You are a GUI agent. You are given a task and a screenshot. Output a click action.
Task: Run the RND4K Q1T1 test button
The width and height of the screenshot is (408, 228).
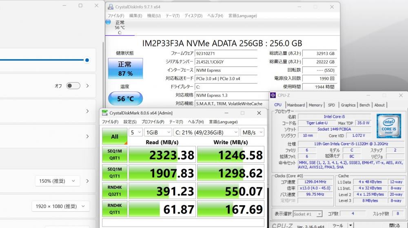[115, 209]
